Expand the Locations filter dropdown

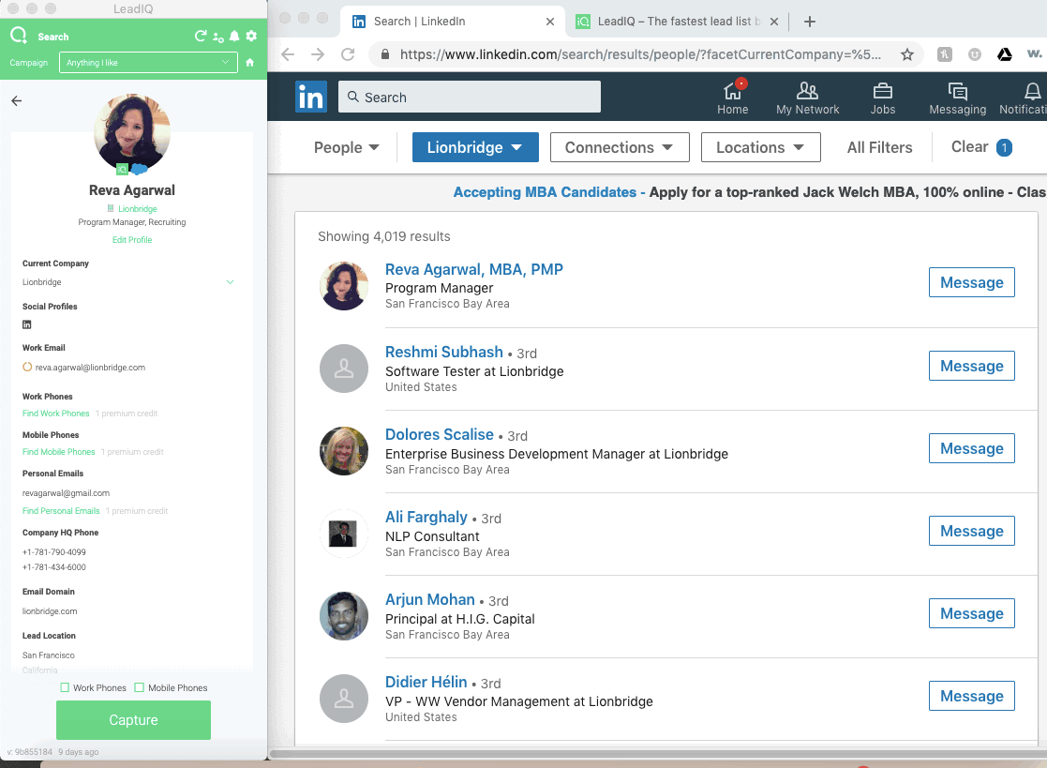click(x=759, y=147)
